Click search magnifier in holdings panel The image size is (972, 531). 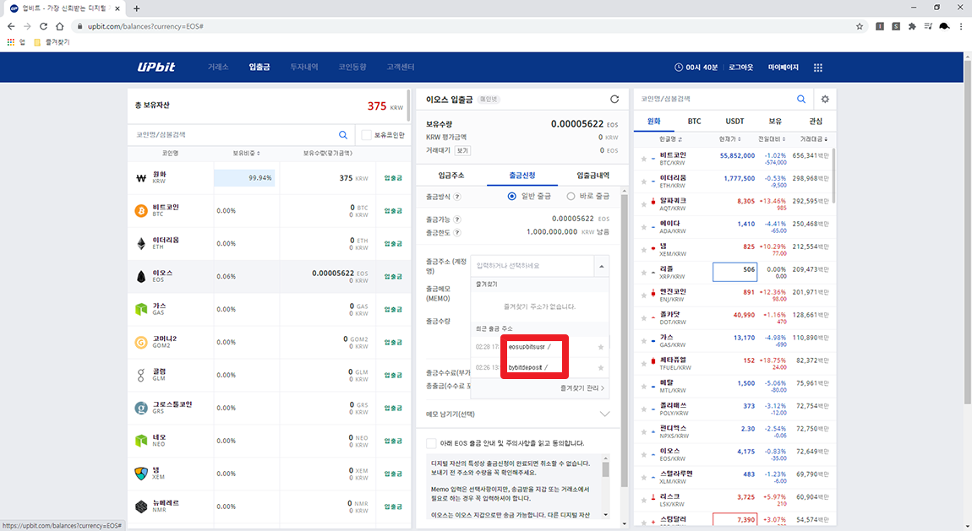click(343, 135)
